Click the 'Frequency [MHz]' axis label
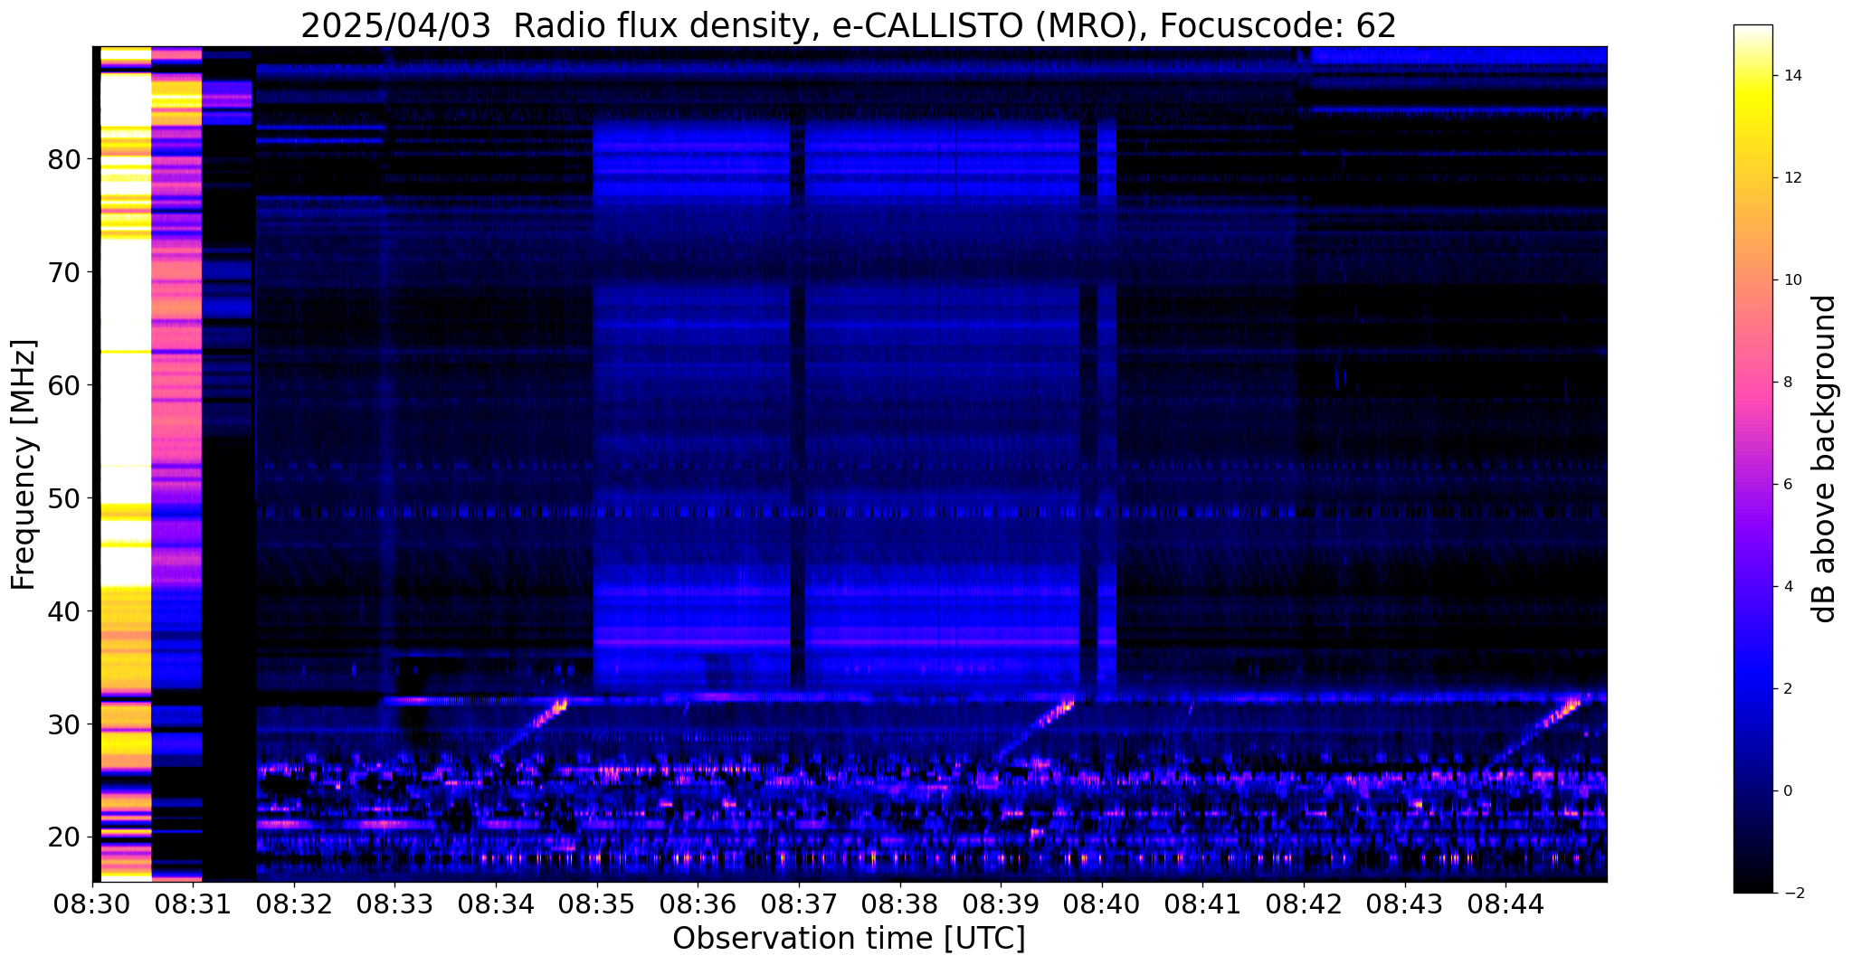The height and width of the screenshot is (965, 1852). tap(24, 465)
